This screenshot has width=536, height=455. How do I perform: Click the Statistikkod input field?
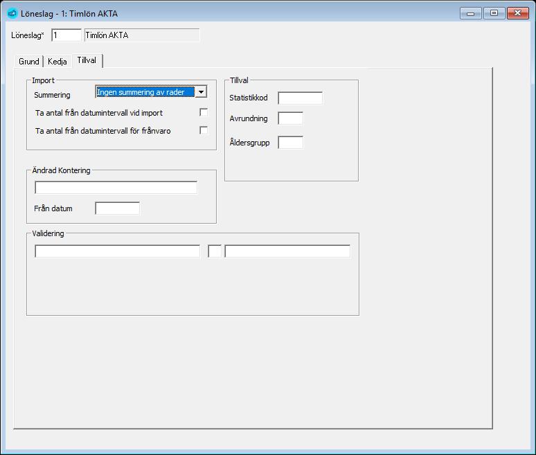tap(300, 98)
